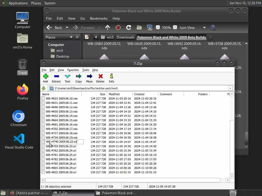Click the Info toolbar icon in 7-Zip
This screenshot has width=262, height=196.
pyautogui.click(x=112, y=78)
